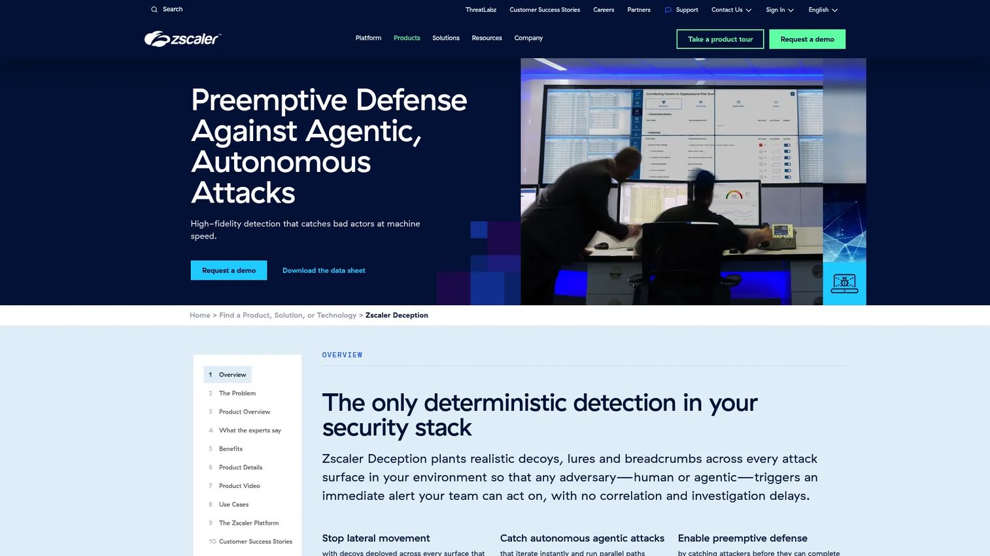Open the ThreatLabz link
Viewport: 990px width, 556px height.
[x=481, y=10]
